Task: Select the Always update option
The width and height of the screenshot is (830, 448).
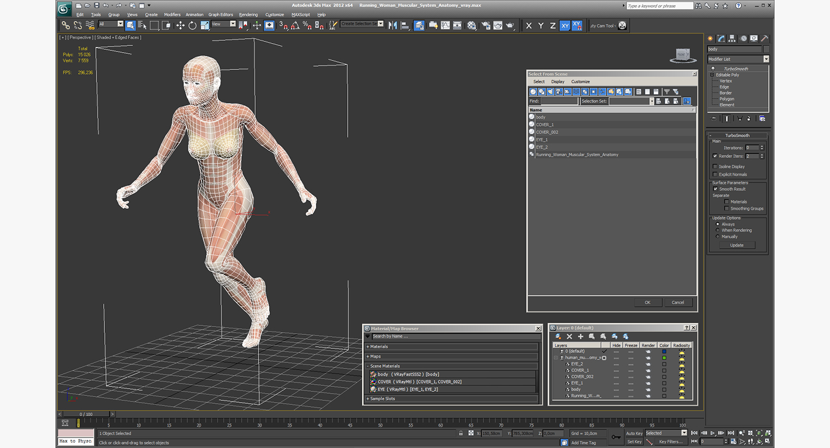Action: pos(718,224)
